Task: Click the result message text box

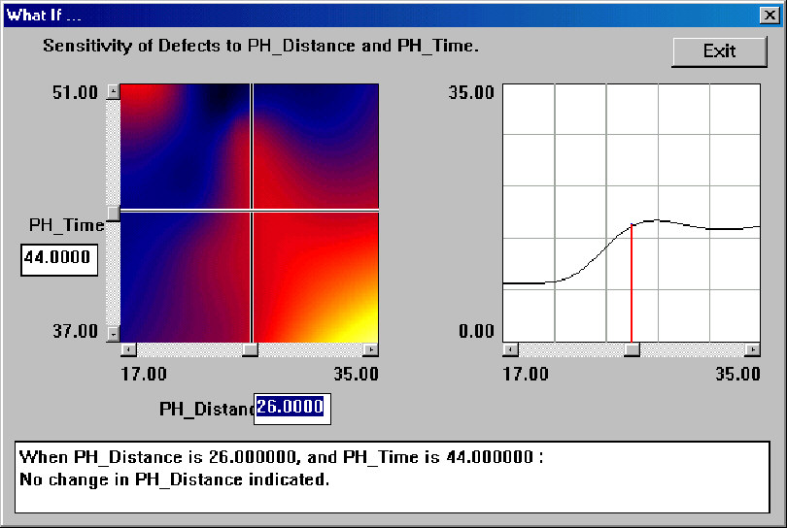Action: click(392, 477)
